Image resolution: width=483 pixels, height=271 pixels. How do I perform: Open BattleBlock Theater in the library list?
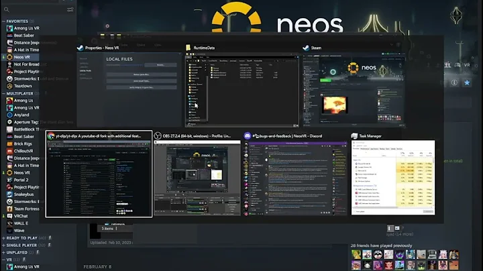coord(26,129)
